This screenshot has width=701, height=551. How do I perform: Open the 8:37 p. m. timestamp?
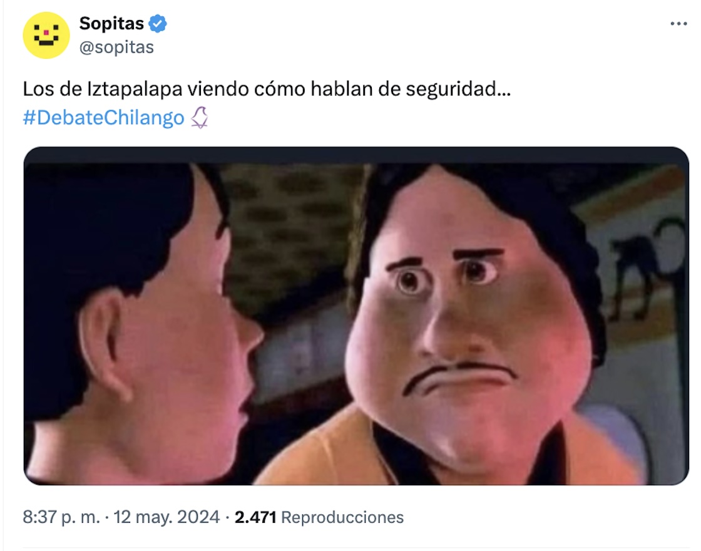click(62, 517)
